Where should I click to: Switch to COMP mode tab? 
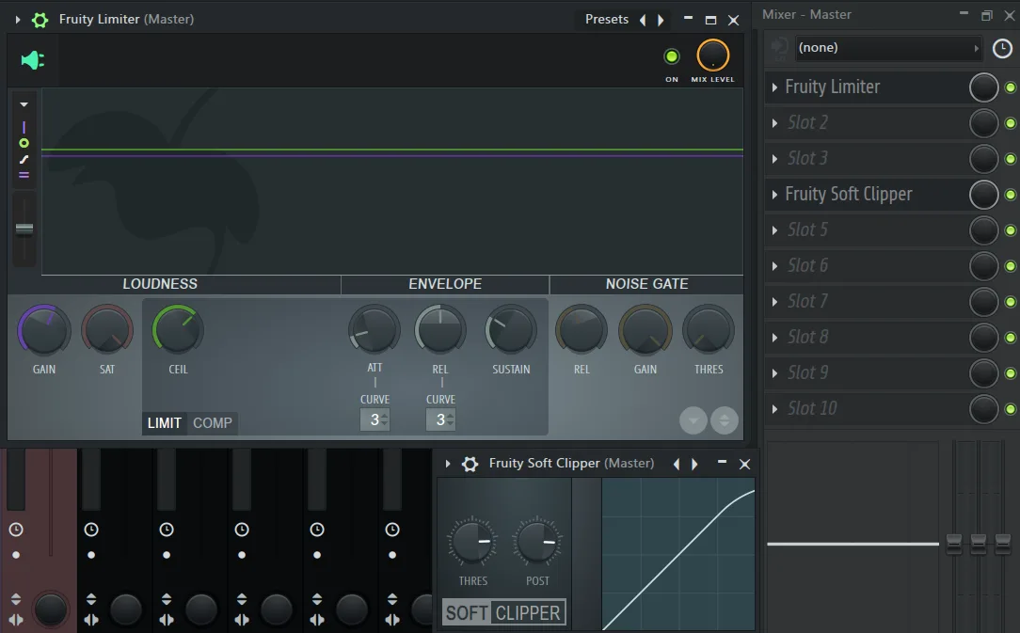(x=212, y=423)
